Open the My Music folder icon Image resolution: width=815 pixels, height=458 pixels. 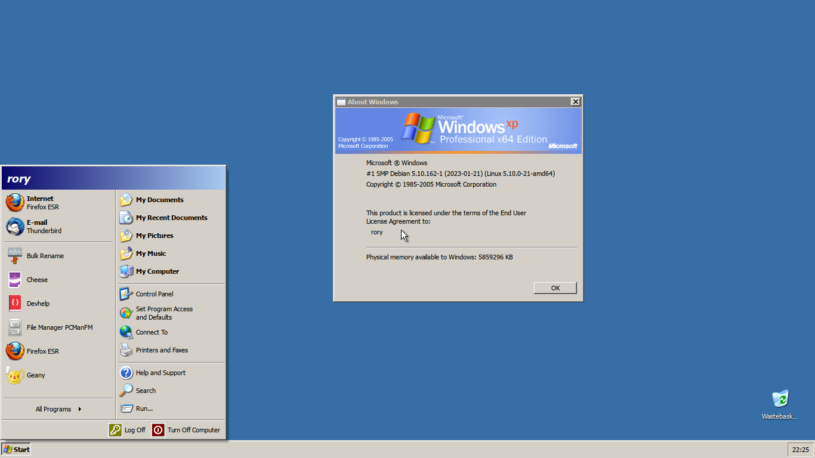coord(126,253)
